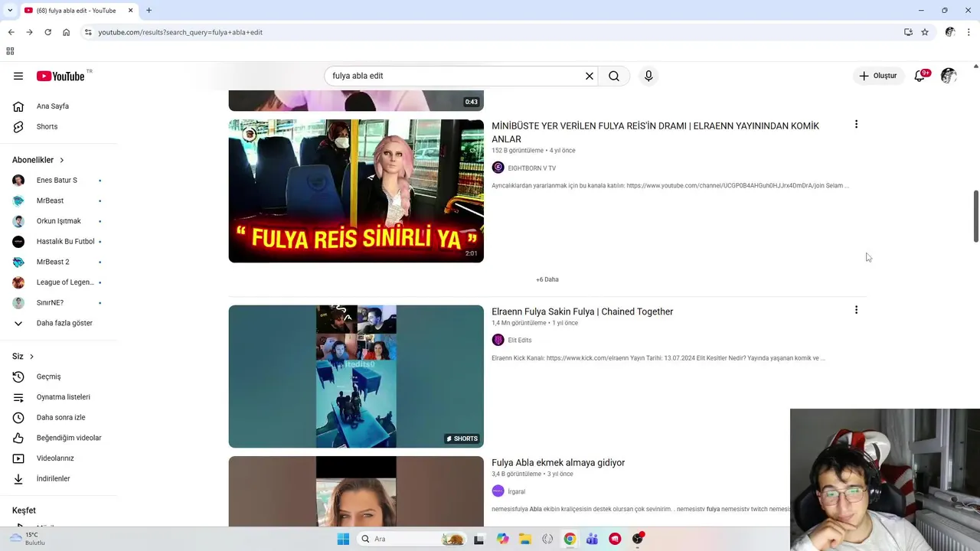The width and height of the screenshot is (980, 551).
Task: Open Orkun Işıtmak subscription
Action: [x=60, y=221]
